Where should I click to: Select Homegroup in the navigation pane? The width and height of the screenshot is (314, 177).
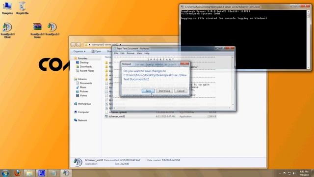(x=84, y=104)
